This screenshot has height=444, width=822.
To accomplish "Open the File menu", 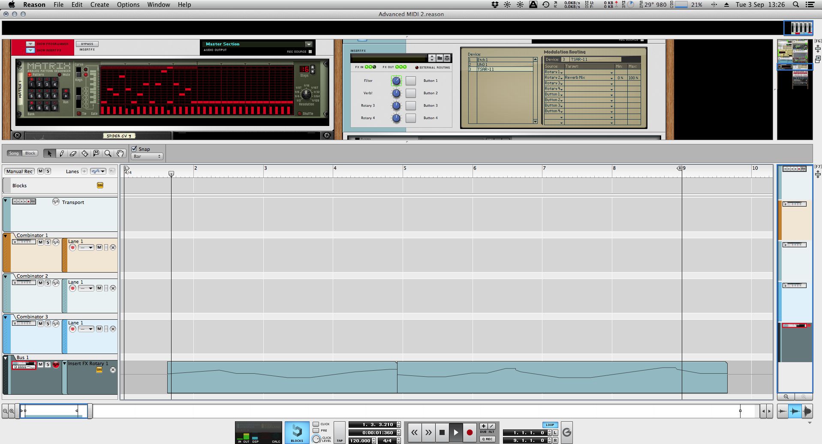I will click(58, 5).
